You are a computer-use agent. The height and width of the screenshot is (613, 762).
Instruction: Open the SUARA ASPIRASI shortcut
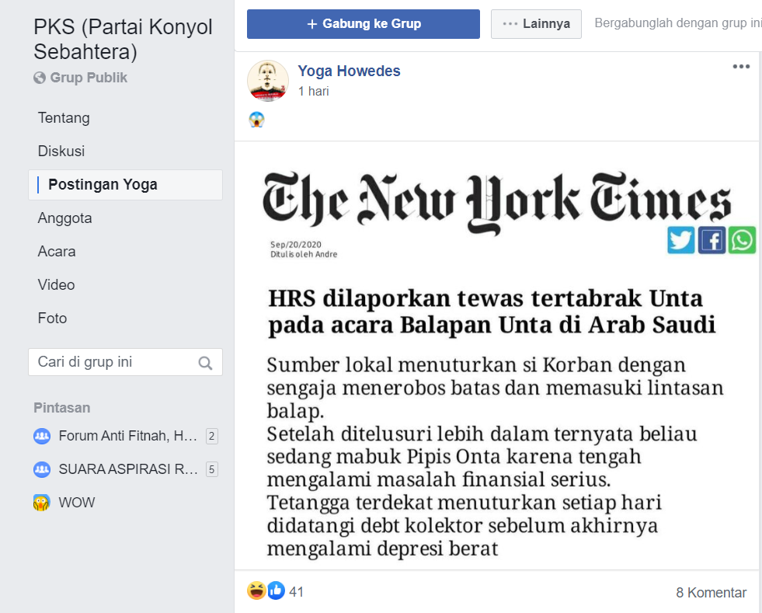[128, 469]
